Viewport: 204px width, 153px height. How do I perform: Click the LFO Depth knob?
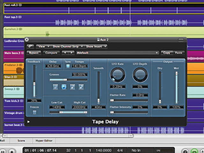(x=140, y=75)
